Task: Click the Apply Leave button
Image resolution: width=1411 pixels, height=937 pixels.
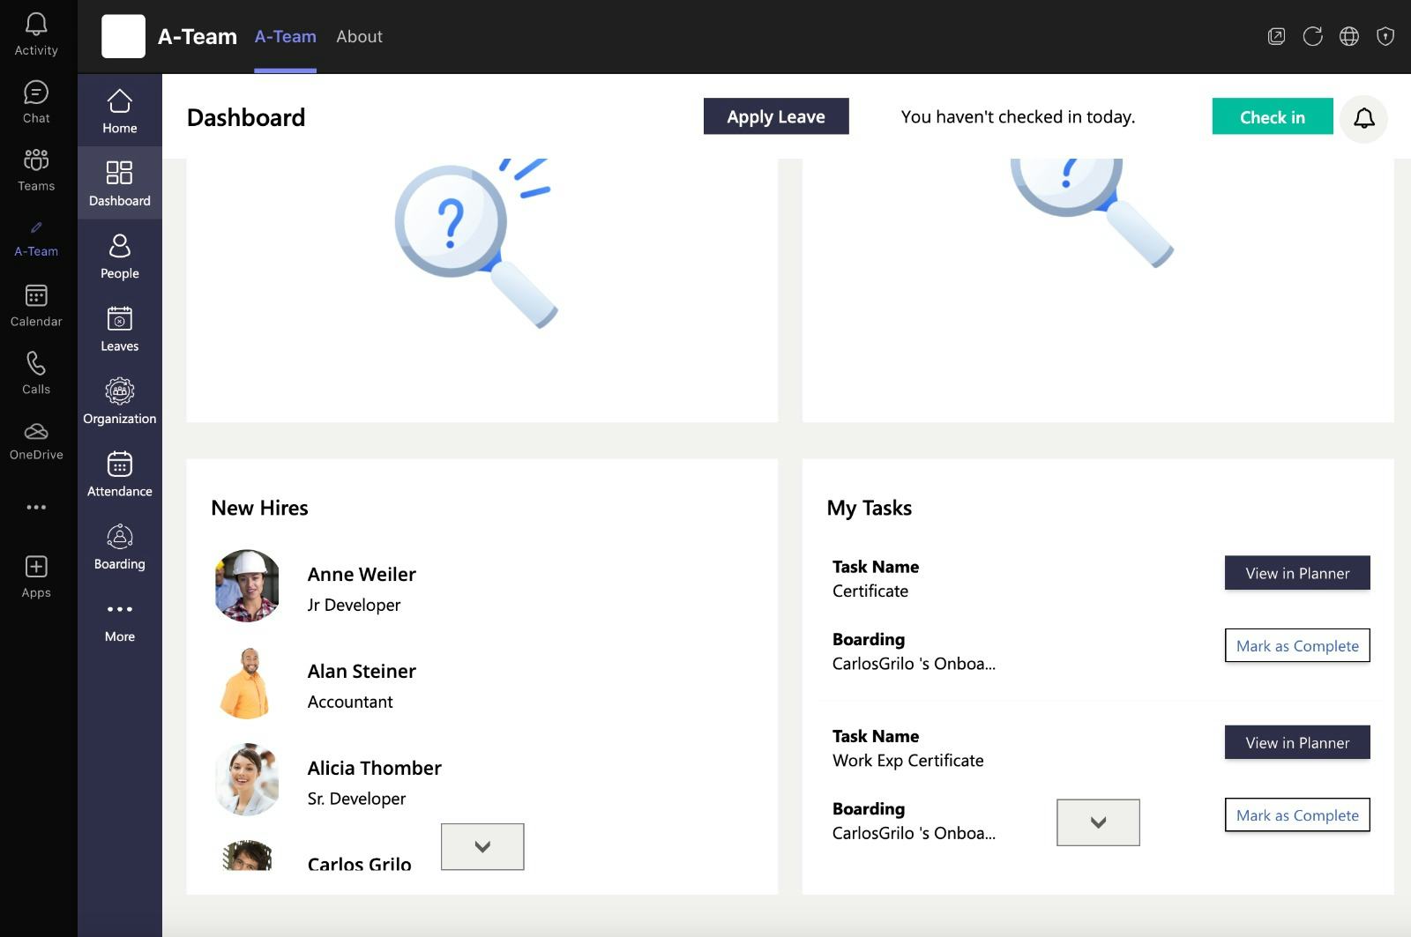Action: coord(775,115)
